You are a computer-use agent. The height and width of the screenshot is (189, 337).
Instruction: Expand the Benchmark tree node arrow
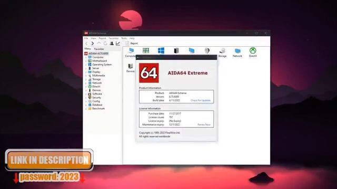(86, 109)
